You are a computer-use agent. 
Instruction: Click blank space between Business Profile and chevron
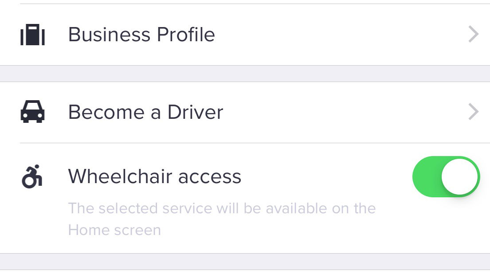pos(341,35)
